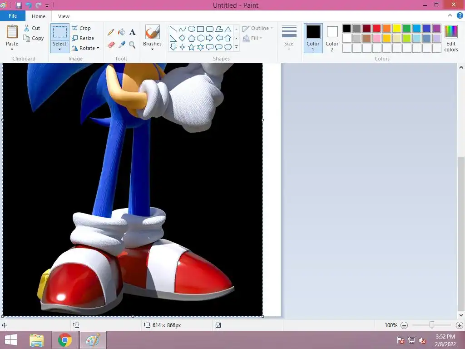
Task: Choose the Rounded rectangle shape
Action: pyautogui.click(x=210, y=29)
